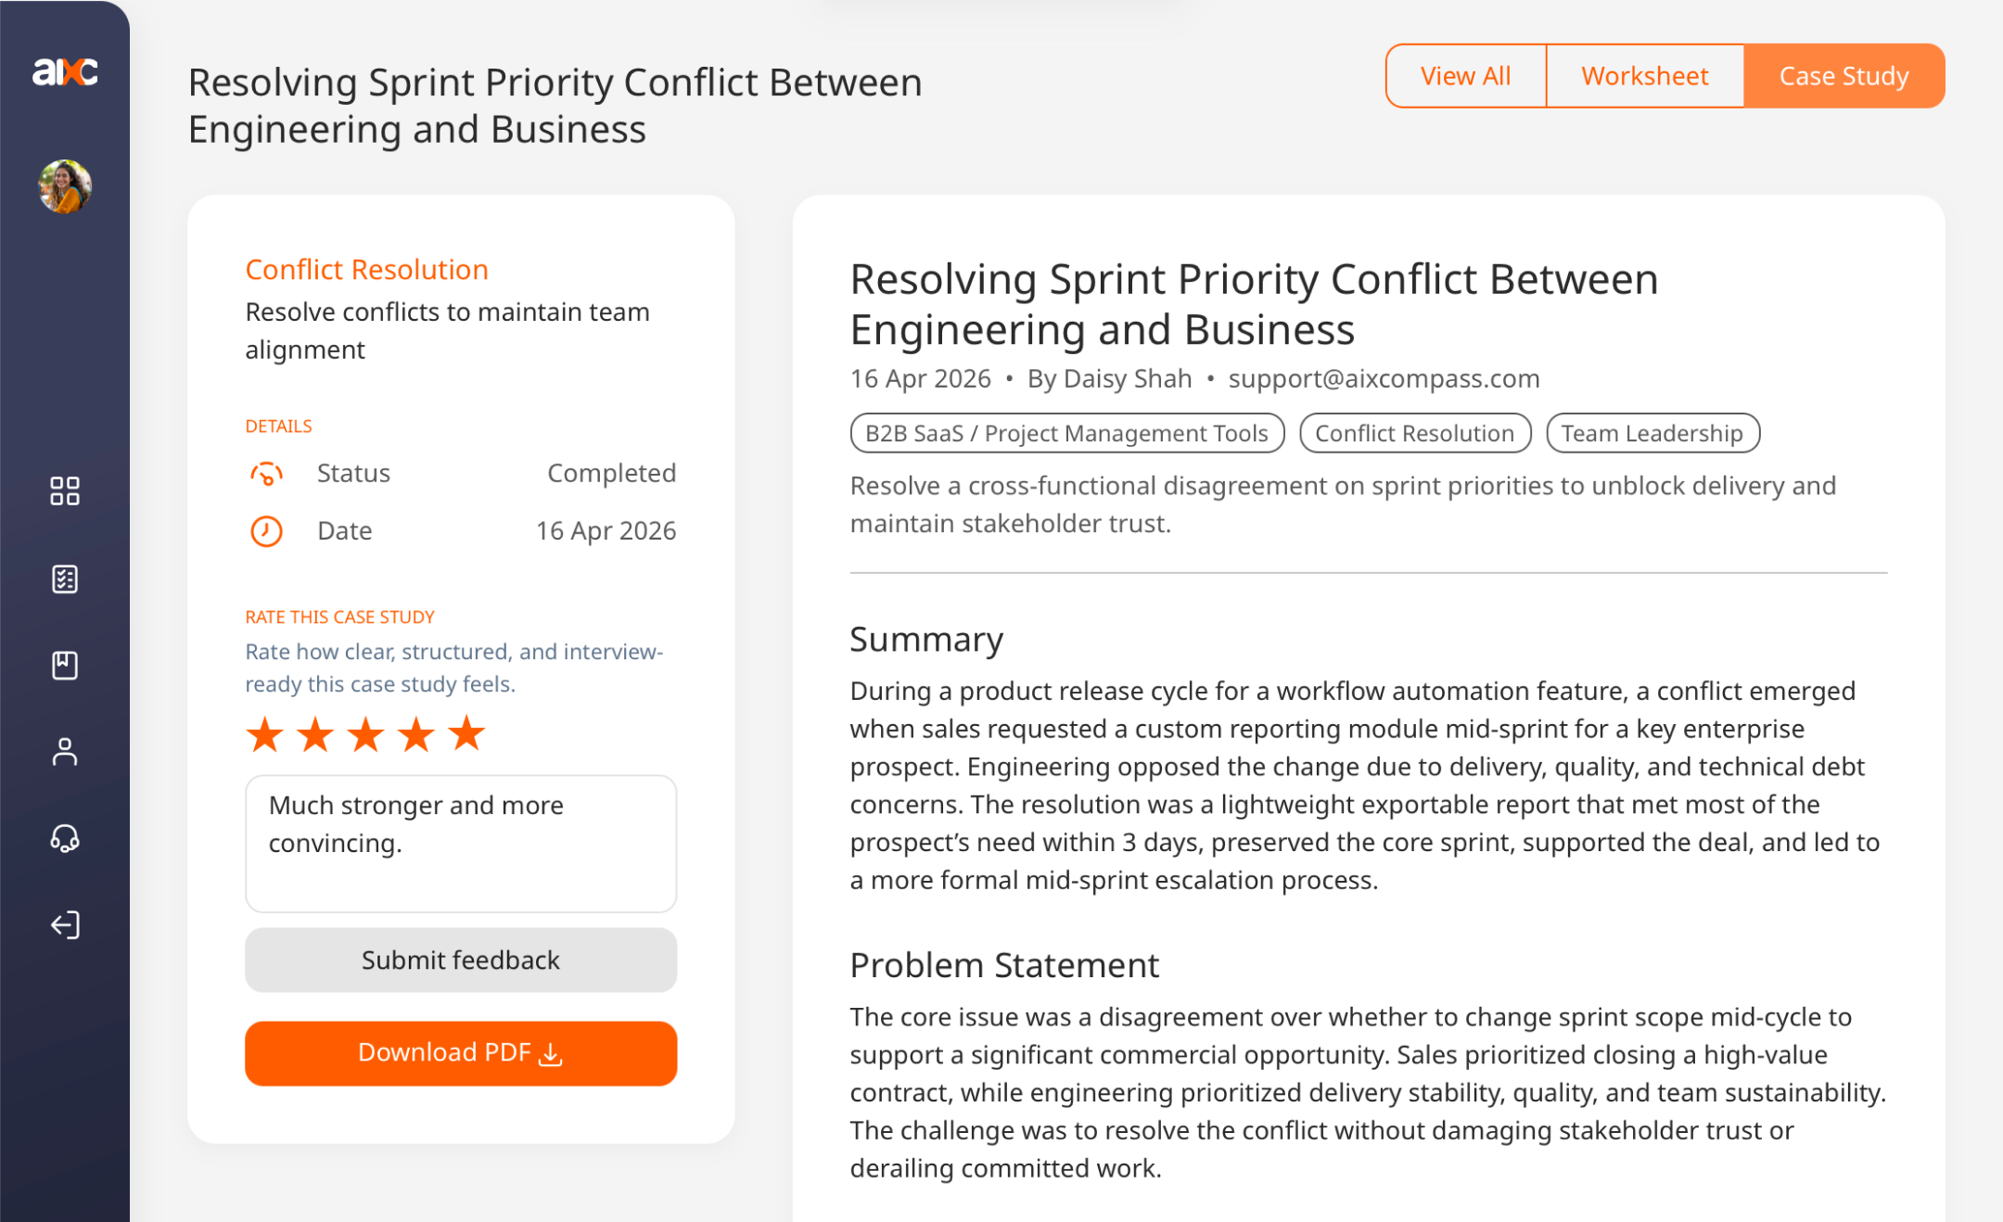Click the Download PDF button
The image size is (2003, 1222).
[461, 1053]
